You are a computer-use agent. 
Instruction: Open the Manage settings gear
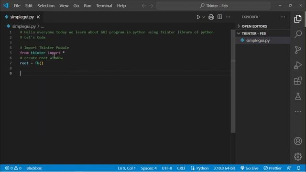pyautogui.click(x=298, y=157)
